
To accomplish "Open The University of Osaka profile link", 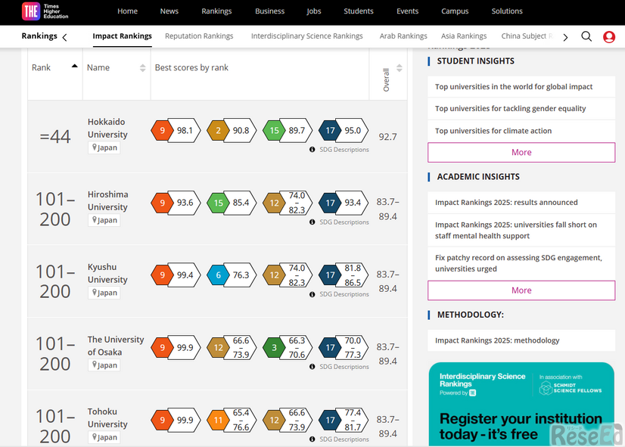I will [116, 346].
